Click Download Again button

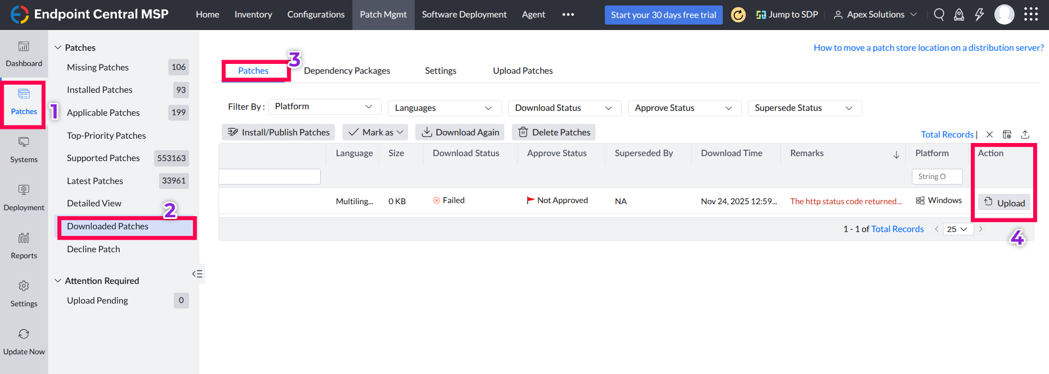pyautogui.click(x=460, y=132)
